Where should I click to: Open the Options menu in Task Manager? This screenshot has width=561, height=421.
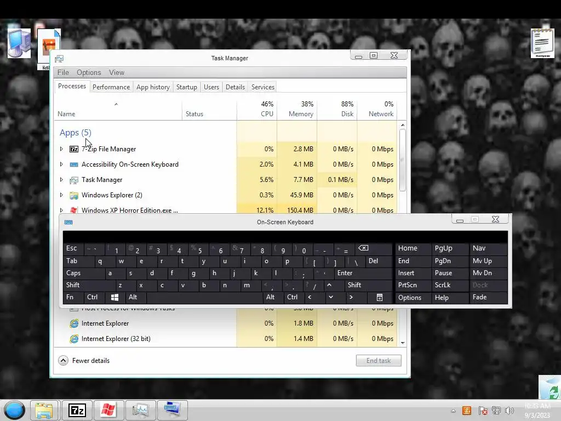89,73
